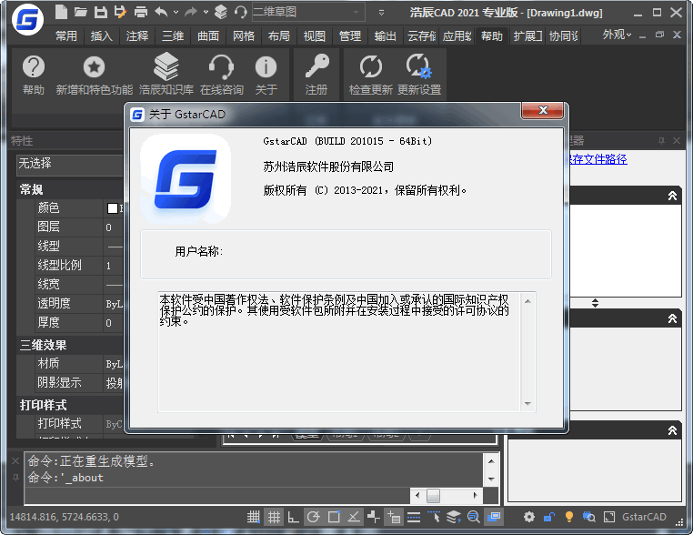Start 在线咨询 online consultation
Screen dimensions: 693x535
pyautogui.click(x=221, y=76)
